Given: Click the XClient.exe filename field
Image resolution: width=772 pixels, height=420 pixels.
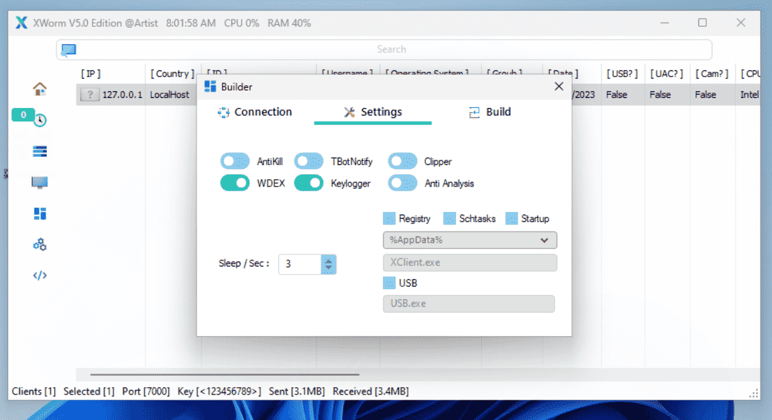Looking at the screenshot, I should [x=470, y=262].
